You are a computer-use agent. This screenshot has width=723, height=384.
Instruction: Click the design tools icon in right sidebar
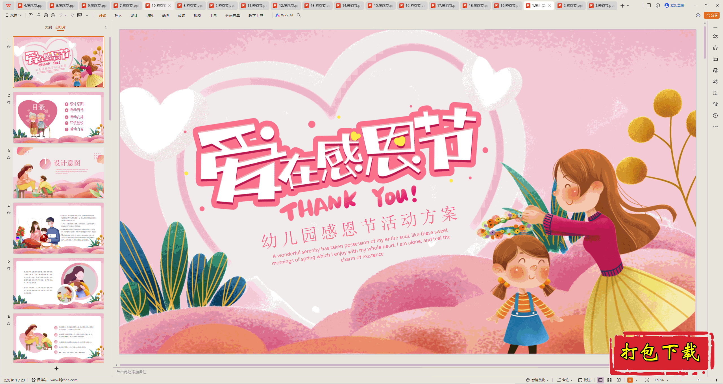(x=715, y=82)
